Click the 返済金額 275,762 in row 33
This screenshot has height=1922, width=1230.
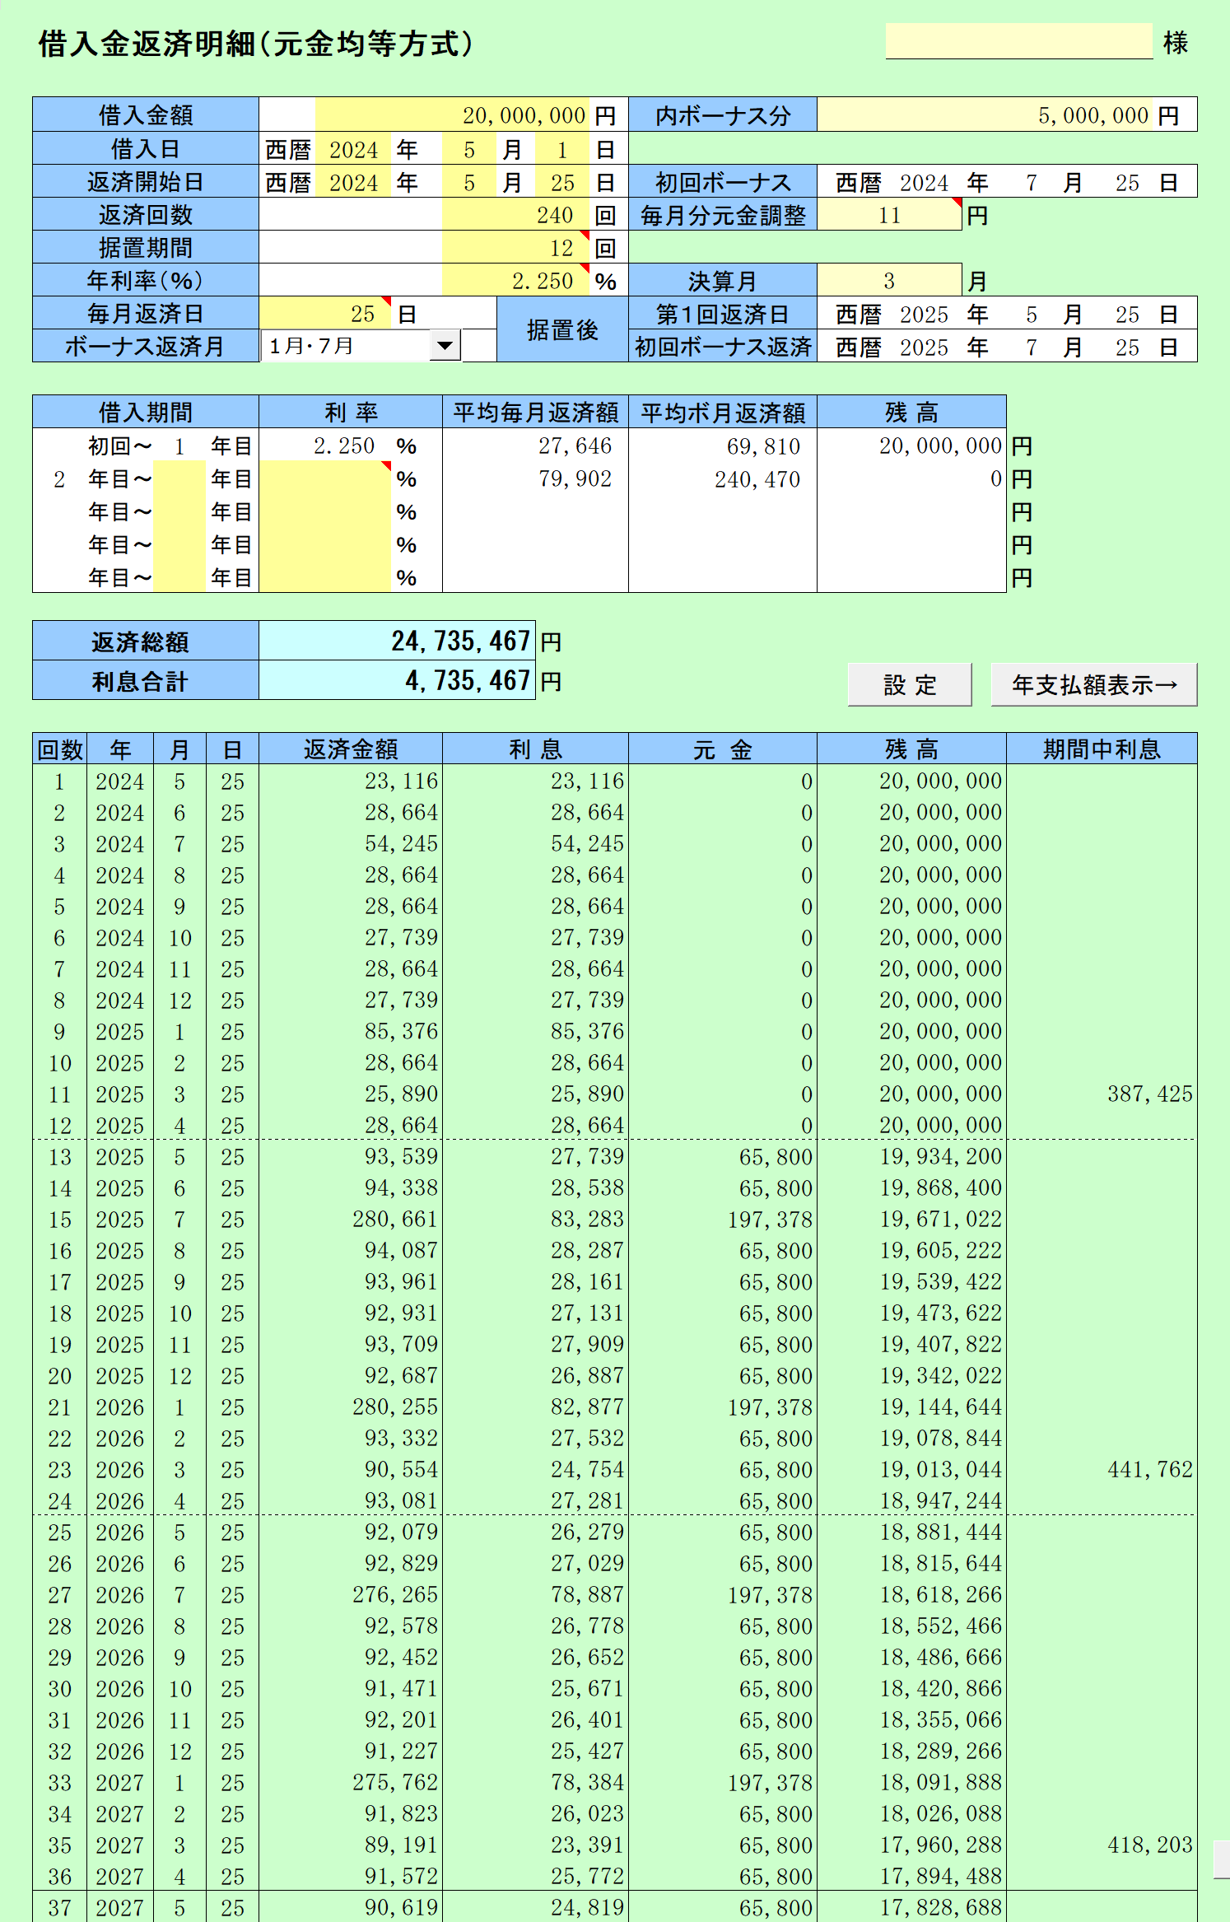tap(395, 1782)
